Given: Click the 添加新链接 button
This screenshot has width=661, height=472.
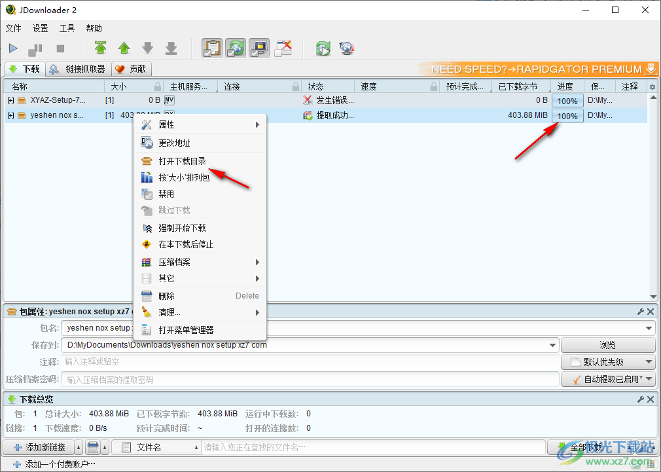Looking at the screenshot, I should coord(39,447).
